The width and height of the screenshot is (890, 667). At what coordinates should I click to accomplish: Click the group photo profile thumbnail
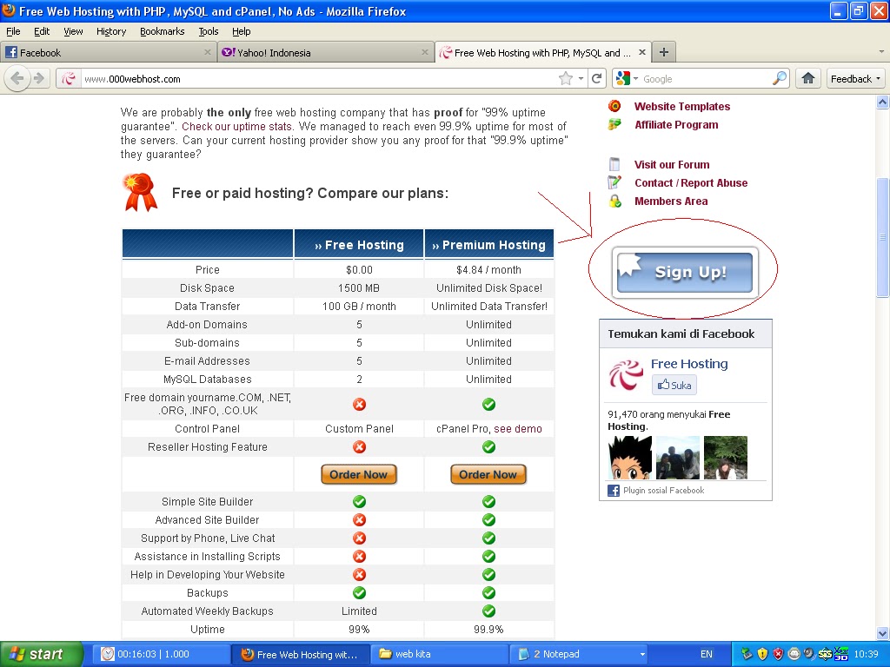pyautogui.click(x=678, y=457)
